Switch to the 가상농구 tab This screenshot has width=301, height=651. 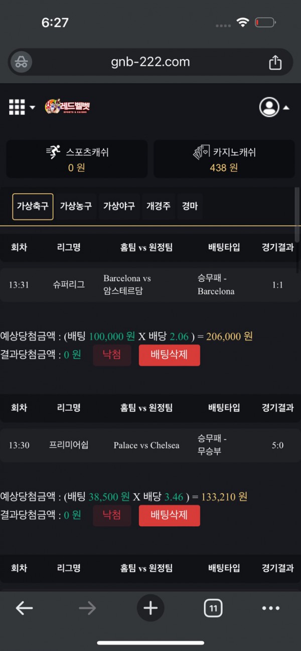pos(76,206)
